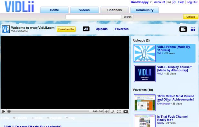The height and width of the screenshot is (127, 199).
Task: Open 100th Video thumbnail
Action: point(145,103)
